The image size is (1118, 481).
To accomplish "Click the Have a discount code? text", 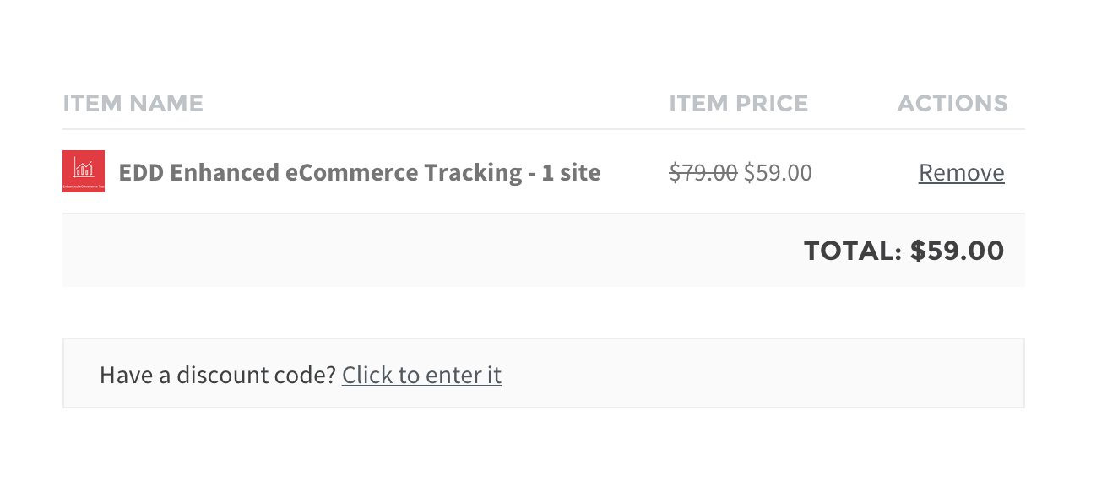I will pos(218,375).
